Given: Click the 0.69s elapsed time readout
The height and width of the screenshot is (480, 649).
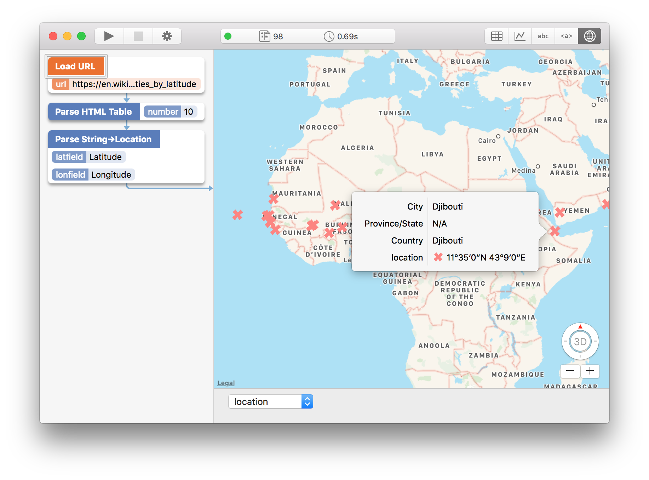Looking at the screenshot, I should point(348,36).
